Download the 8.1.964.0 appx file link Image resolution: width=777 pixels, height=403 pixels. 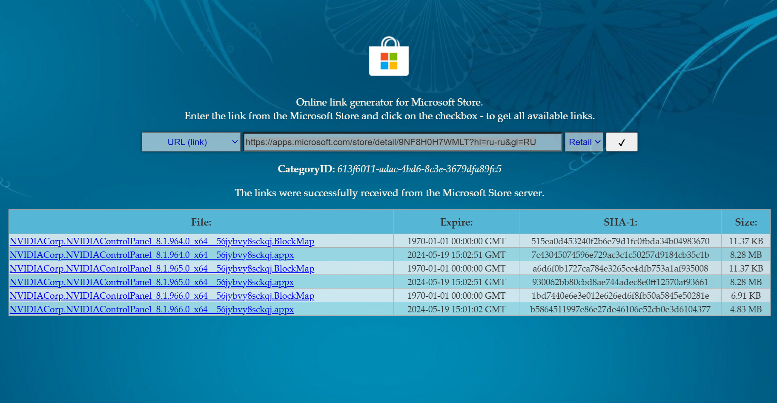coord(152,255)
